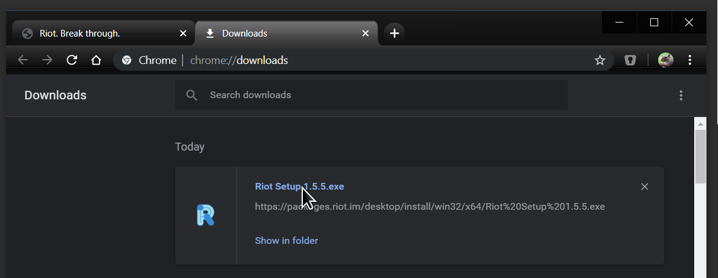
Task: Open the Riot Setup 1.5.5.exe file link
Action: (x=299, y=187)
